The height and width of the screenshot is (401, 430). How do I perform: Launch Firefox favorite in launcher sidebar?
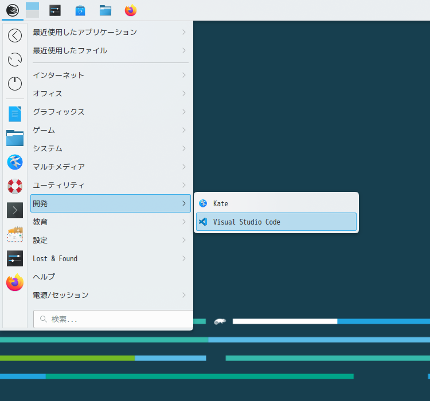pyautogui.click(x=15, y=282)
